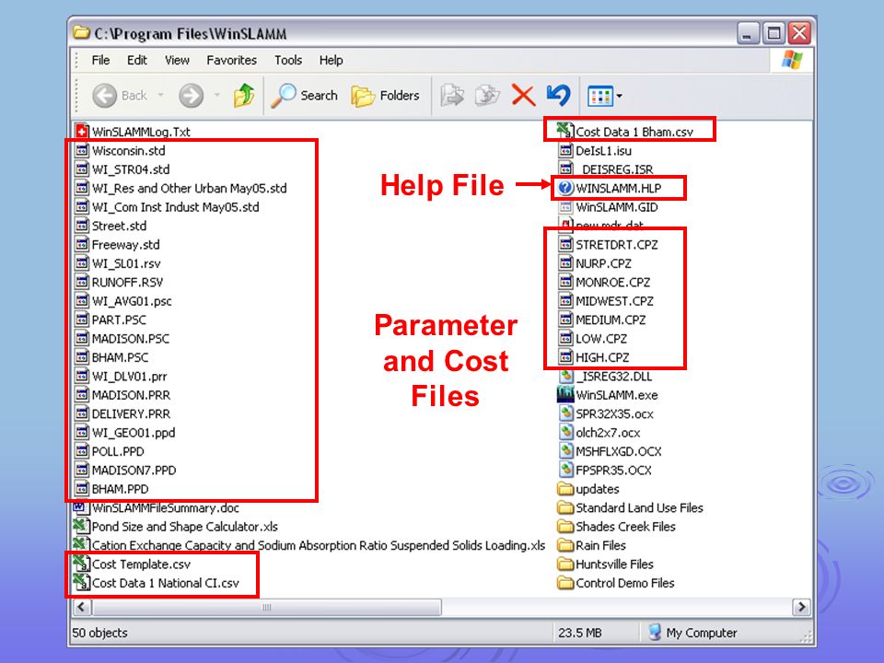The height and width of the screenshot is (663, 884).
Task: Maximize the WinSLAMM folder window
Action: tap(773, 33)
